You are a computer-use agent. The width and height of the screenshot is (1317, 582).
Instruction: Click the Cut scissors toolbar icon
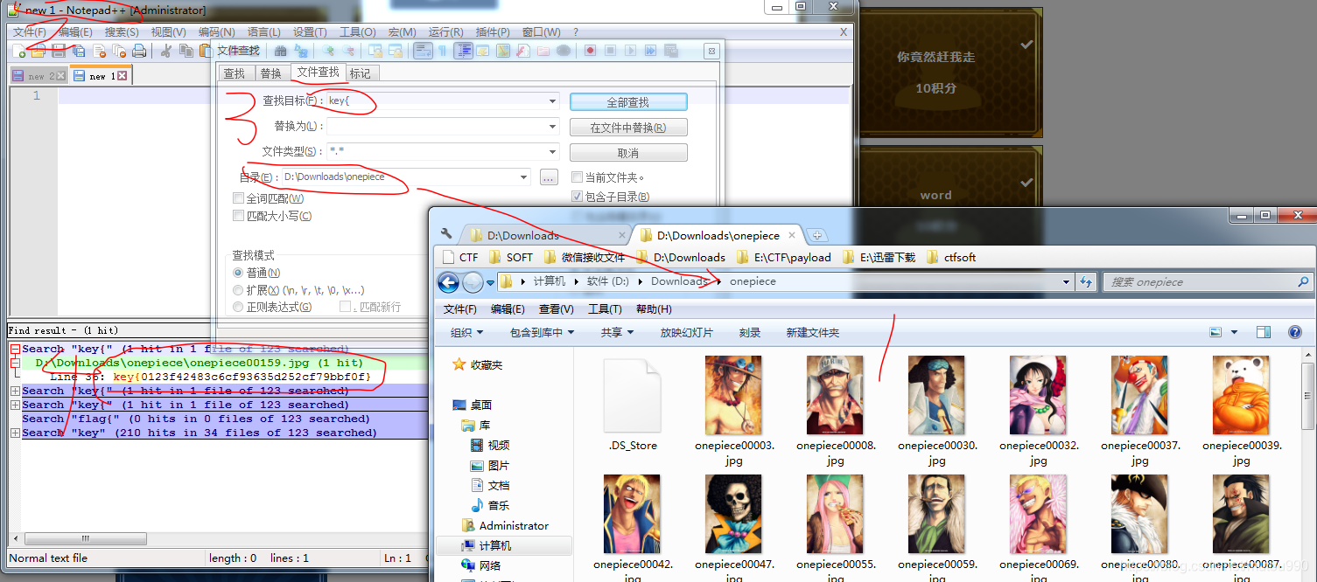click(x=165, y=51)
